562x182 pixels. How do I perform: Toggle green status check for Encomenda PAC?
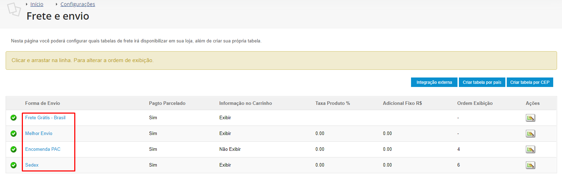tap(14, 149)
